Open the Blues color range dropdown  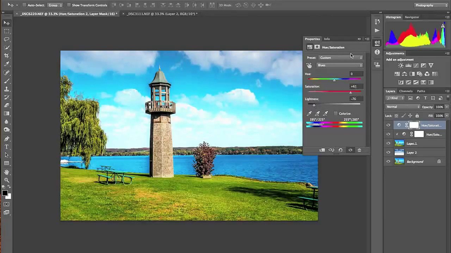(x=340, y=65)
